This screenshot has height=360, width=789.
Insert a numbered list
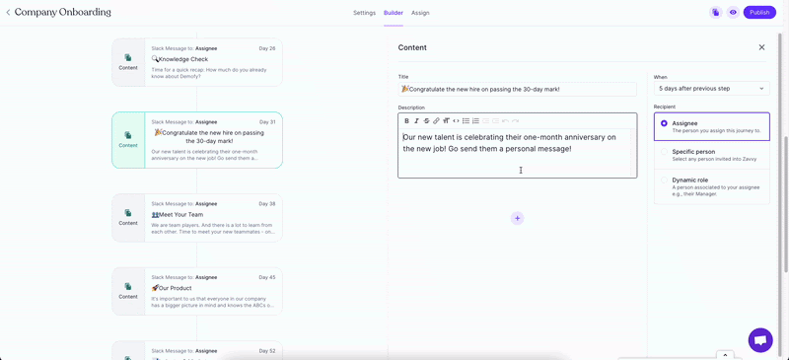pyautogui.click(x=475, y=121)
